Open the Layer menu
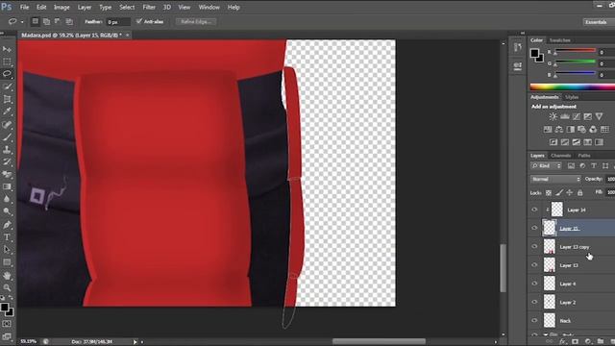 (x=85, y=7)
